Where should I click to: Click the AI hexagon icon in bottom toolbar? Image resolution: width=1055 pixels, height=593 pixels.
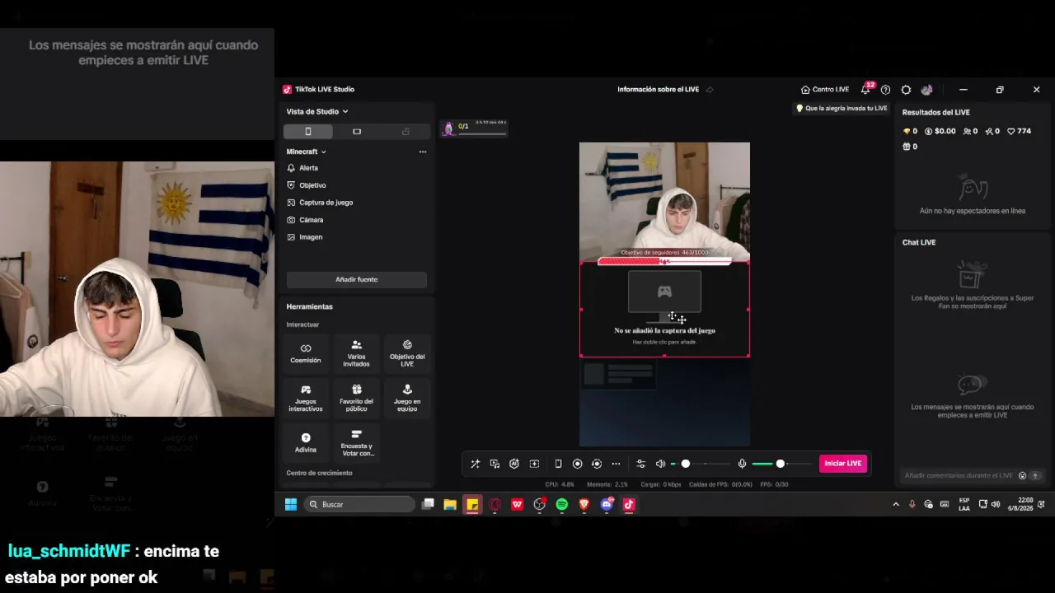pyautogui.click(x=514, y=464)
